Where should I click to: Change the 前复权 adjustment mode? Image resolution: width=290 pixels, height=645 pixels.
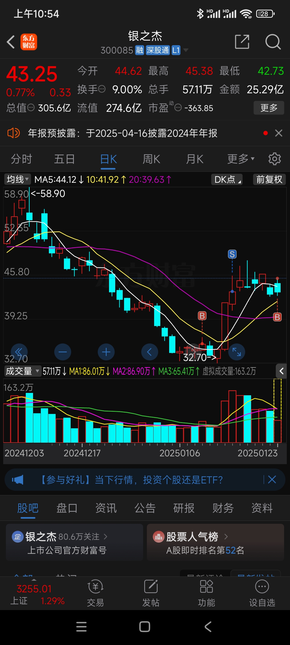[269, 179]
